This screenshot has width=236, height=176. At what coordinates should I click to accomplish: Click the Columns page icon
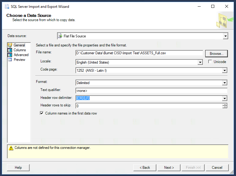click(x=10, y=50)
